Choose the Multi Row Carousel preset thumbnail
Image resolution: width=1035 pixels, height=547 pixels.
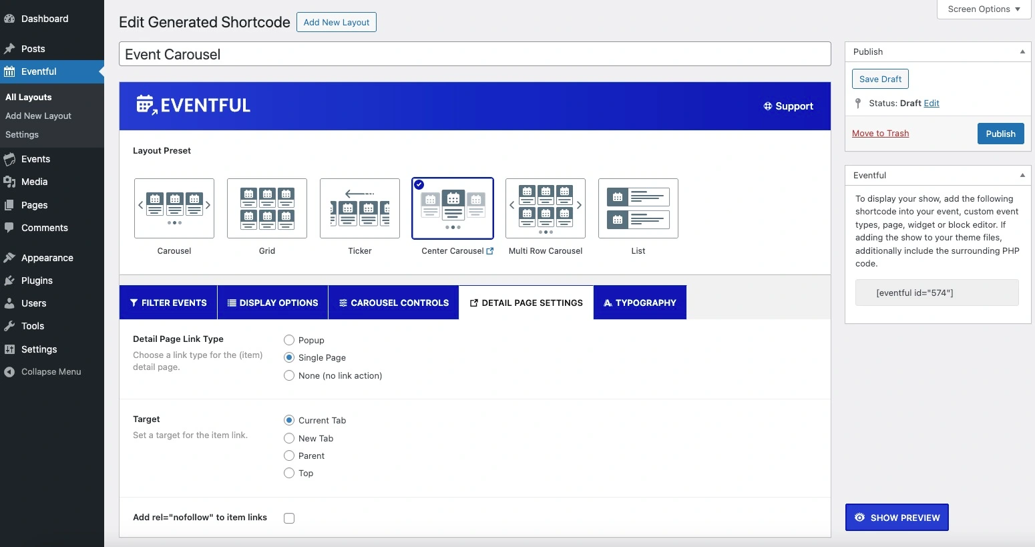coord(546,208)
